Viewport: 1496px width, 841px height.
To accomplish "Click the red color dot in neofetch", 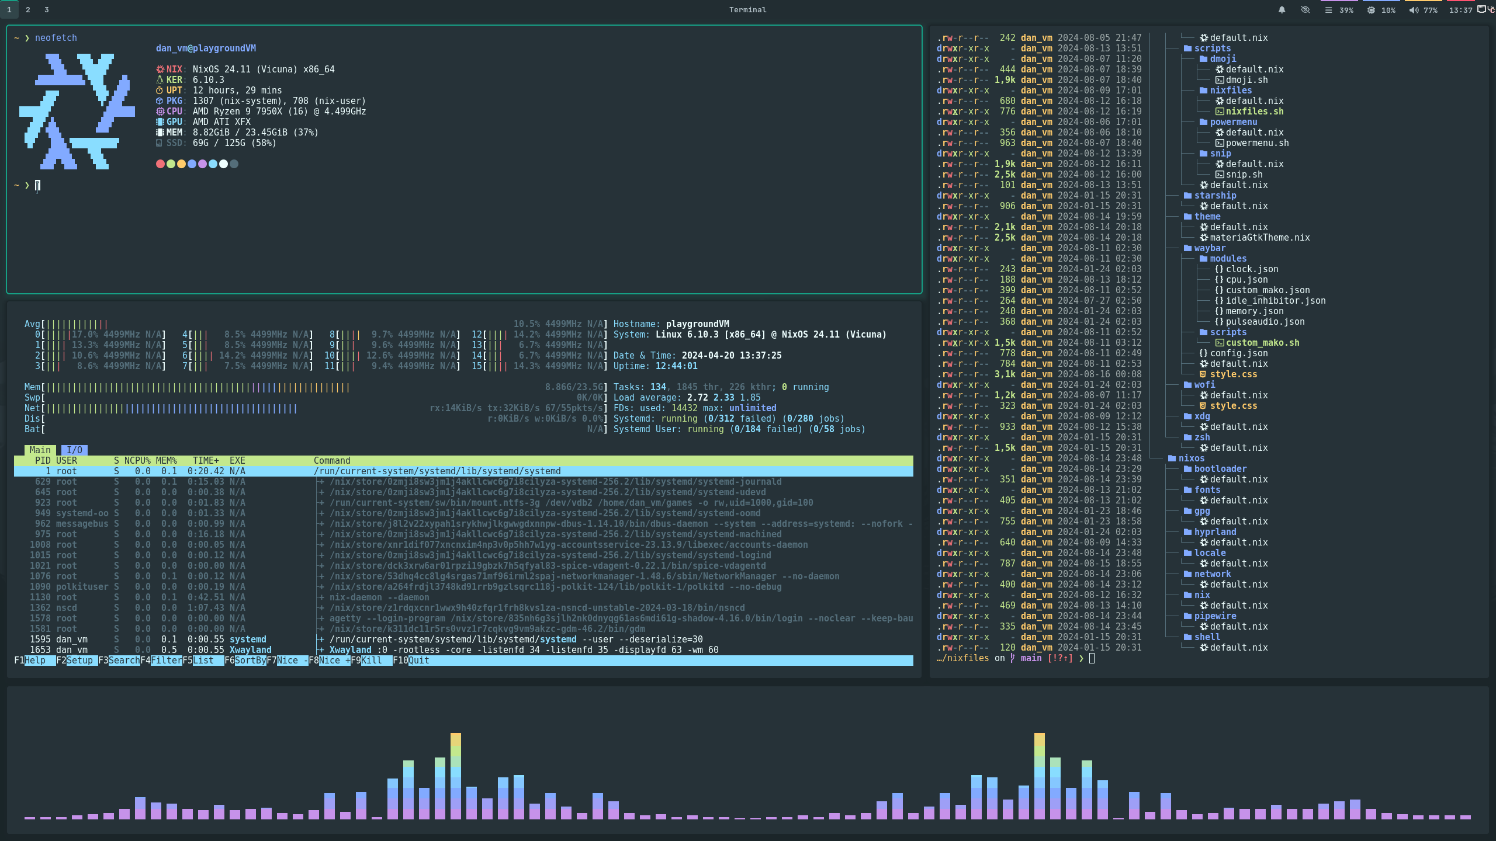I will point(160,164).
